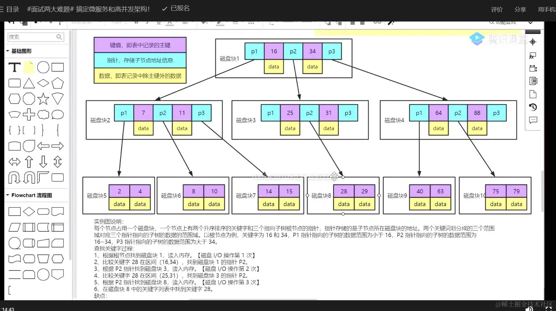Pick the hexagon basic shape
Viewport: 556px width, 311px height.
14,99
